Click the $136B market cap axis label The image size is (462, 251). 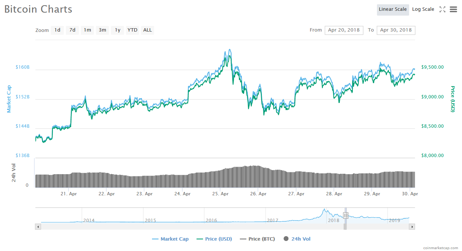[x=22, y=156]
